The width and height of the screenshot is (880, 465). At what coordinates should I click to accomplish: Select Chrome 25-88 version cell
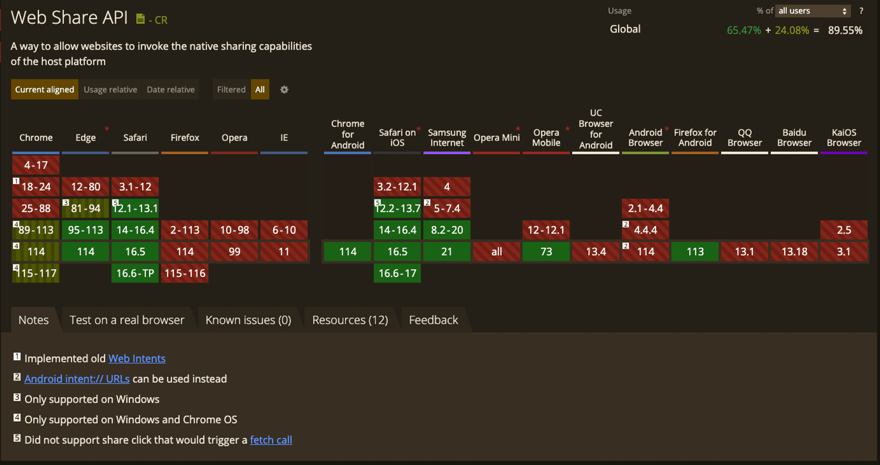click(36, 208)
